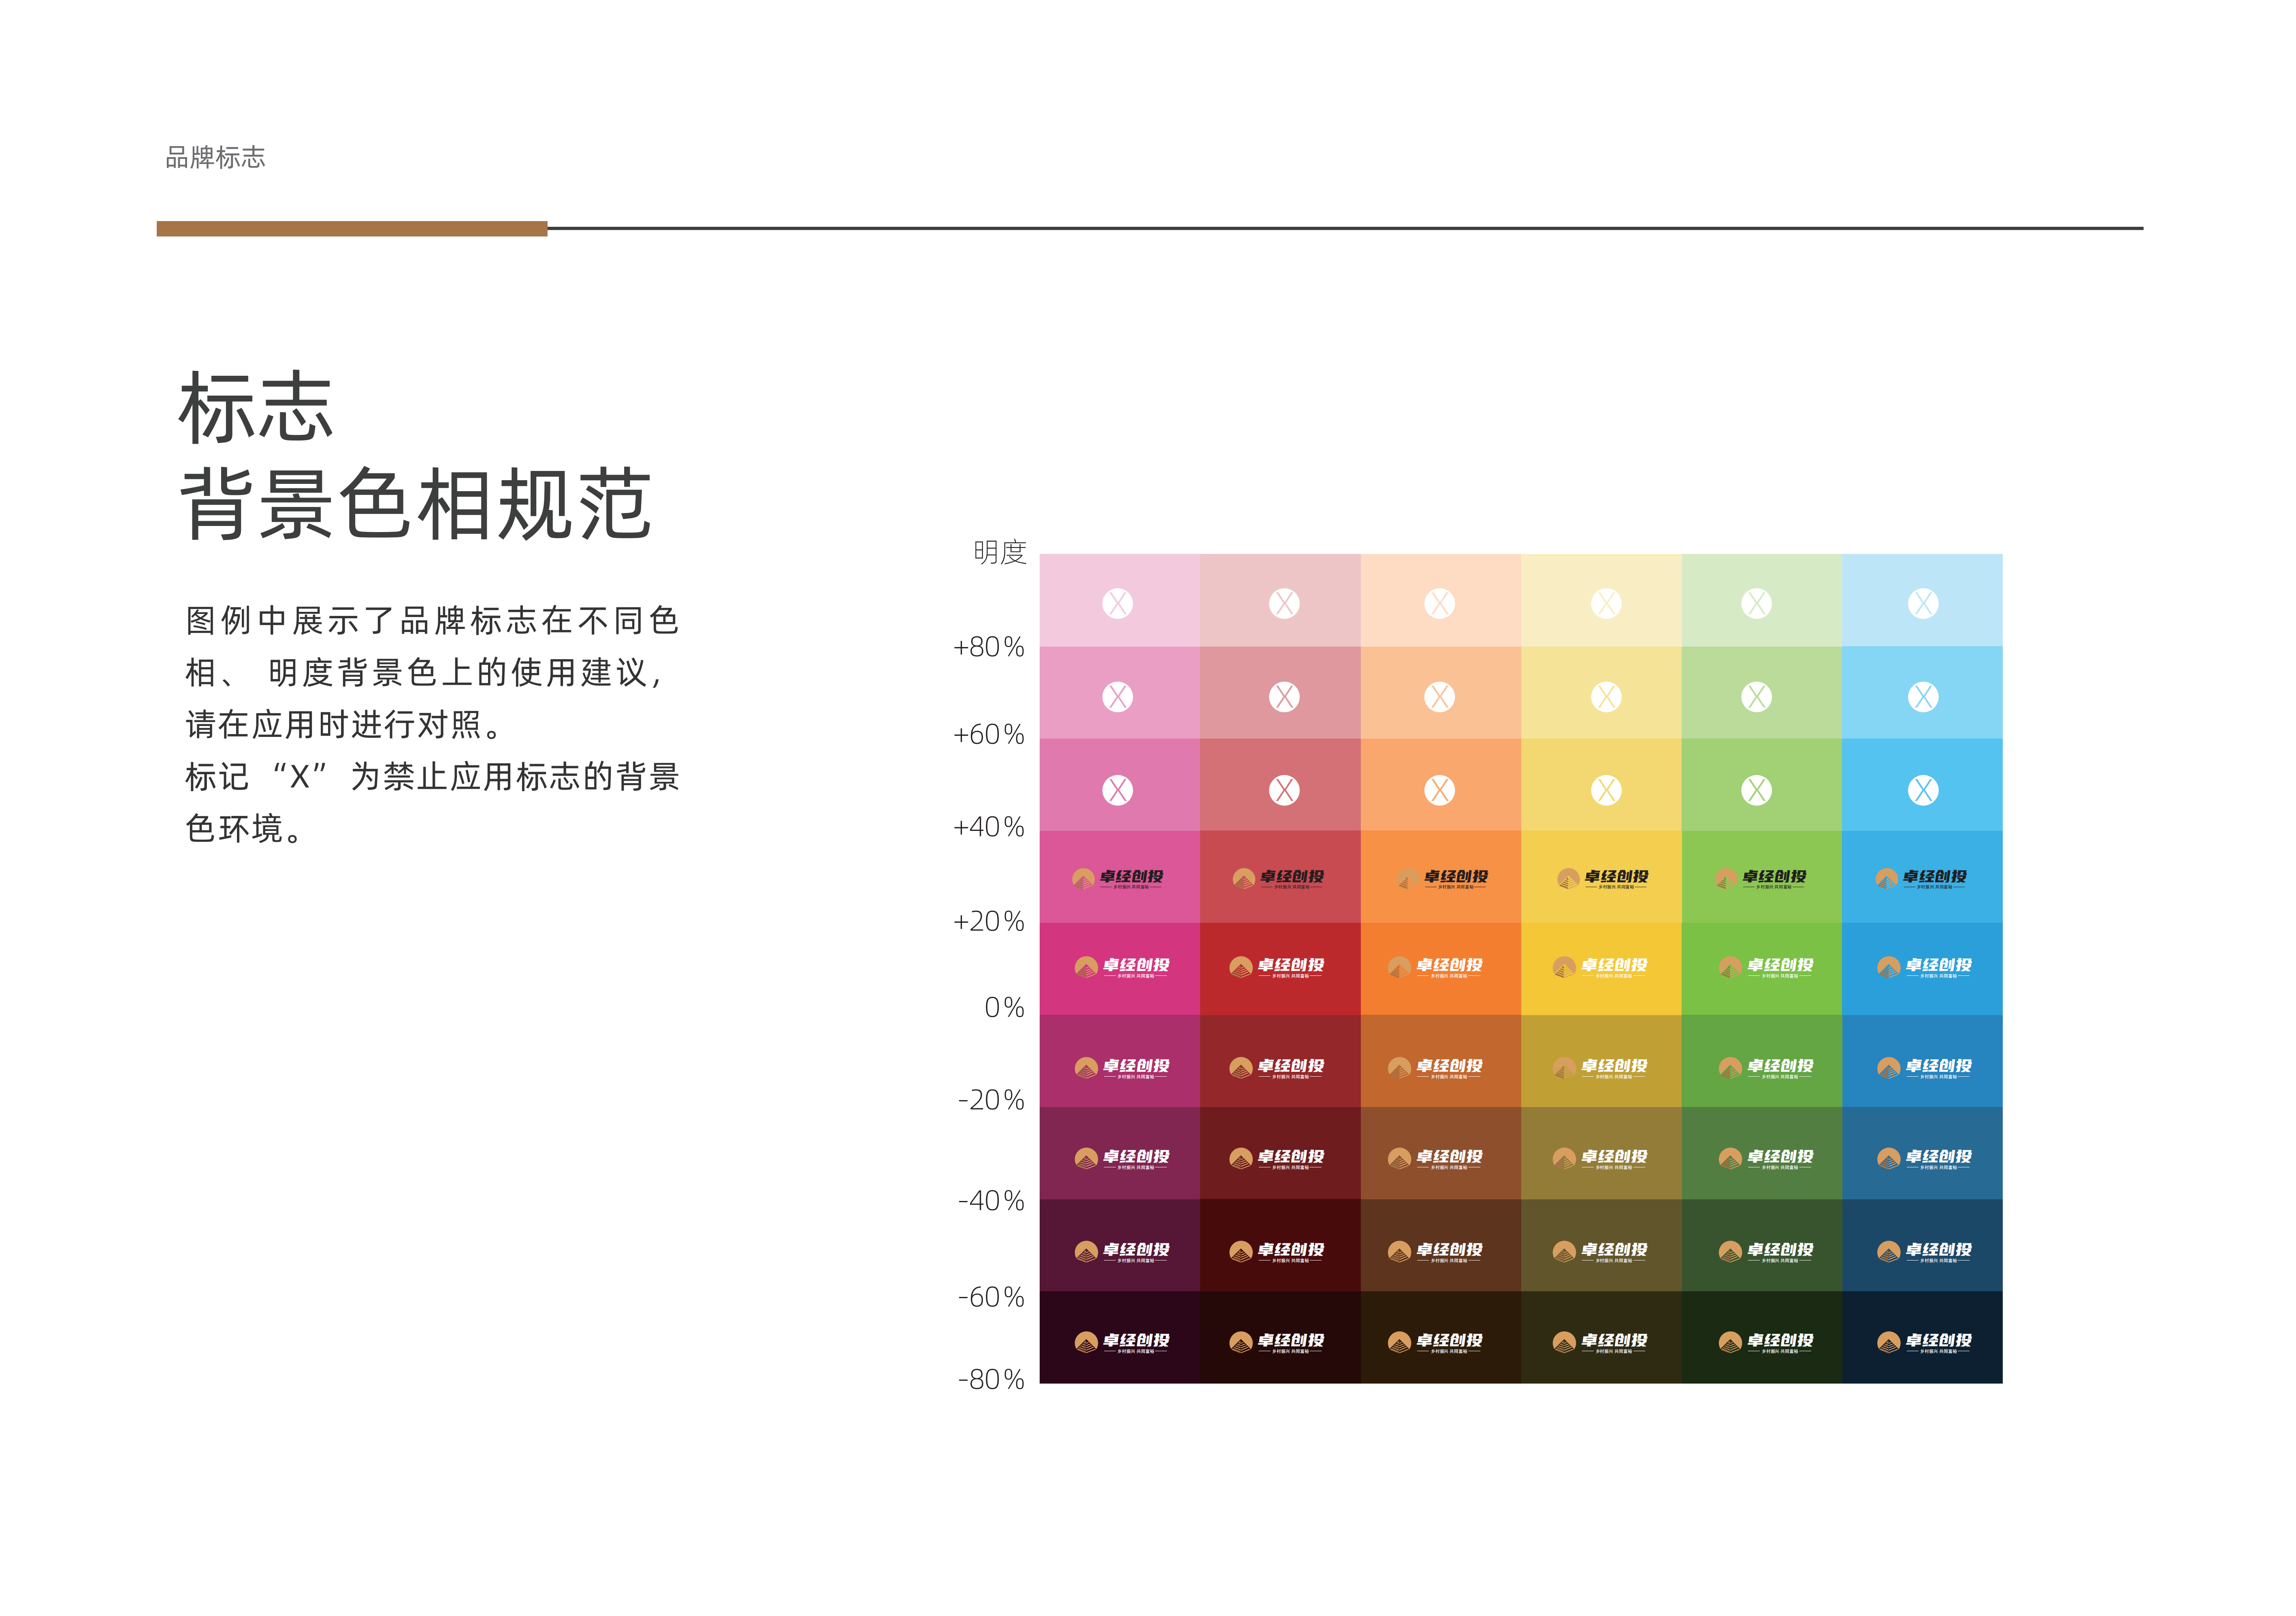Select X mark in green cell between +60% and +80%

[x=1756, y=697]
